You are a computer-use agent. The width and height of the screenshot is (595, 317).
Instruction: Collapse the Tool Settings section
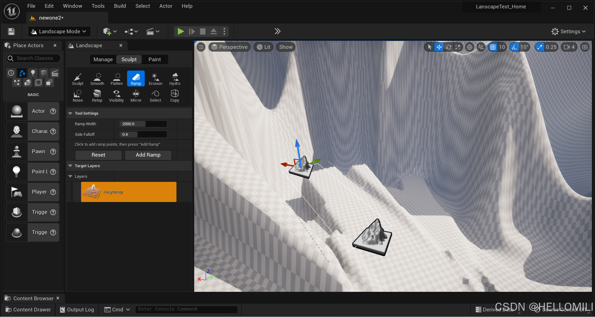[70, 113]
